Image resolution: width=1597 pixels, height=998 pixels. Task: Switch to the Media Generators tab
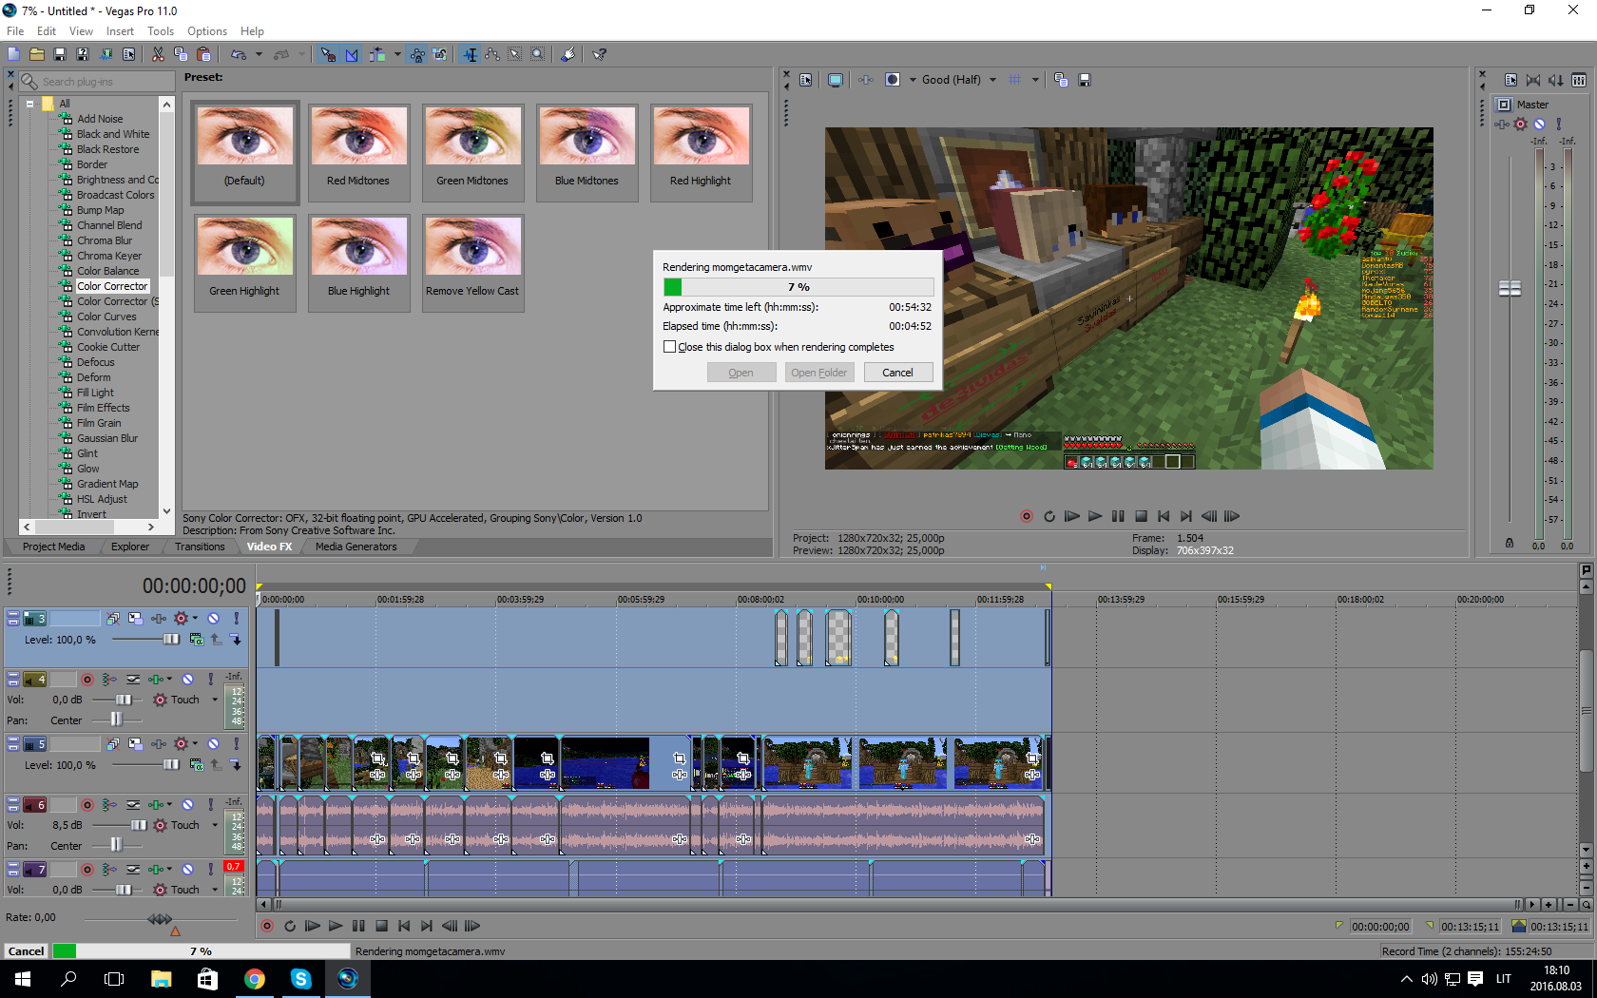tap(356, 547)
